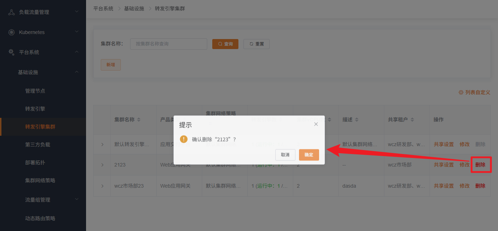Image resolution: width=498 pixels, height=231 pixels.
Task: Expand the 默认转发引擎 table row
Action: pos(102,144)
